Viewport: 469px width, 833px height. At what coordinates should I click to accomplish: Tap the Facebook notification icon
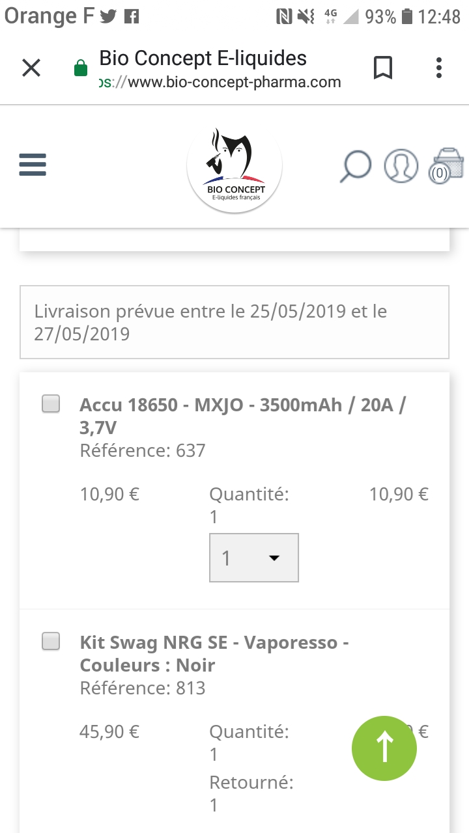click(132, 16)
